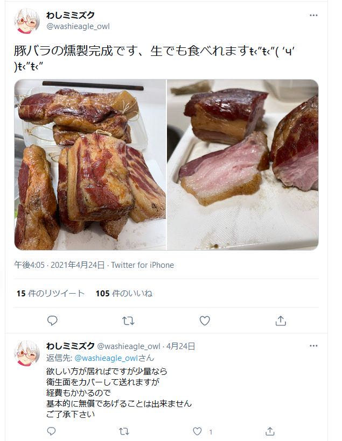Screen dimensions: 342x441
Task: Open the reply tweet's three-dot more menu
Action: (x=313, y=346)
